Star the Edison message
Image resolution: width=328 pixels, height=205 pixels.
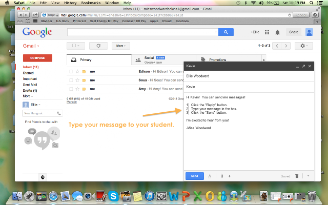[77, 72]
